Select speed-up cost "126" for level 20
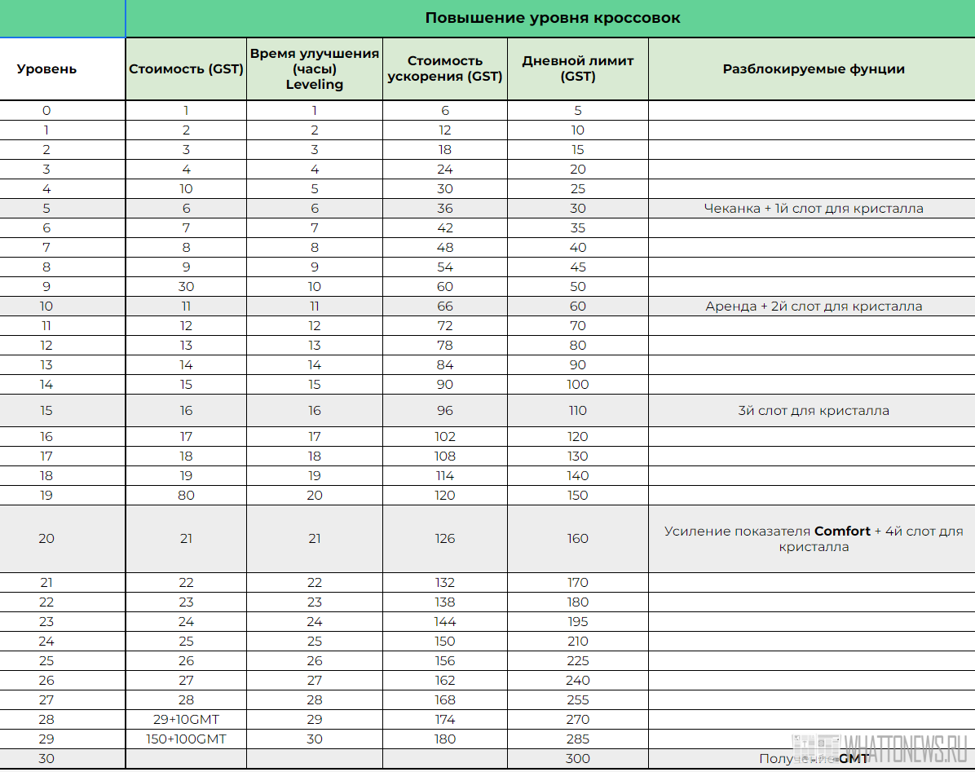Screen dimensions: 975x772 [x=444, y=538]
